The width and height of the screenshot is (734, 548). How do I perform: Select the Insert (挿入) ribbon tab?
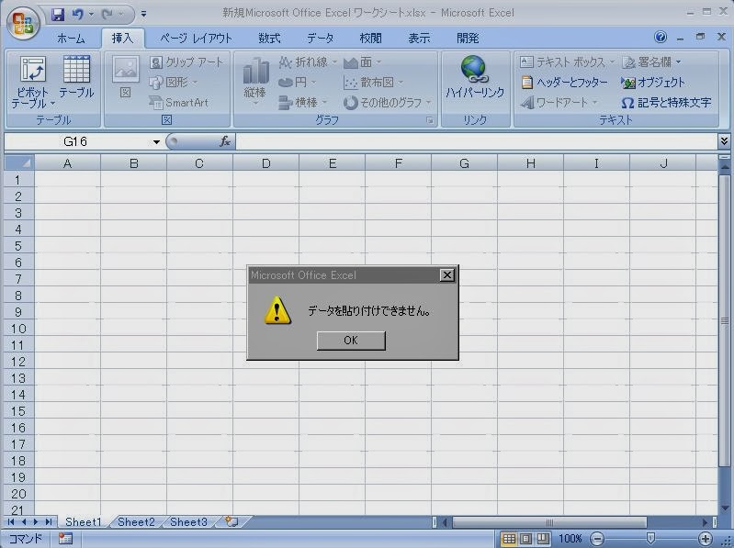[123, 39]
